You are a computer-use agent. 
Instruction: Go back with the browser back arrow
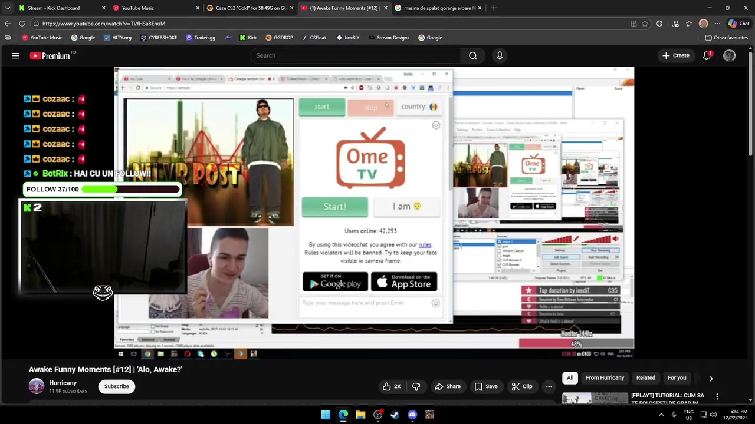[7, 24]
